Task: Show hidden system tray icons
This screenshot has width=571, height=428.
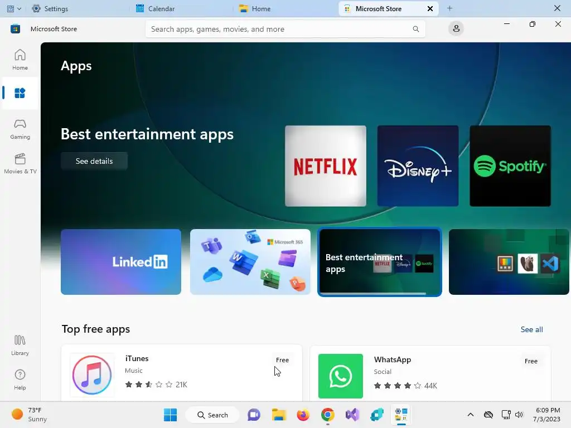Action: (471, 415)
